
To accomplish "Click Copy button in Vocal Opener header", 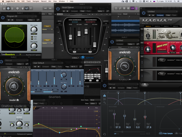I will pyautogui.click(x=82, y=11).
